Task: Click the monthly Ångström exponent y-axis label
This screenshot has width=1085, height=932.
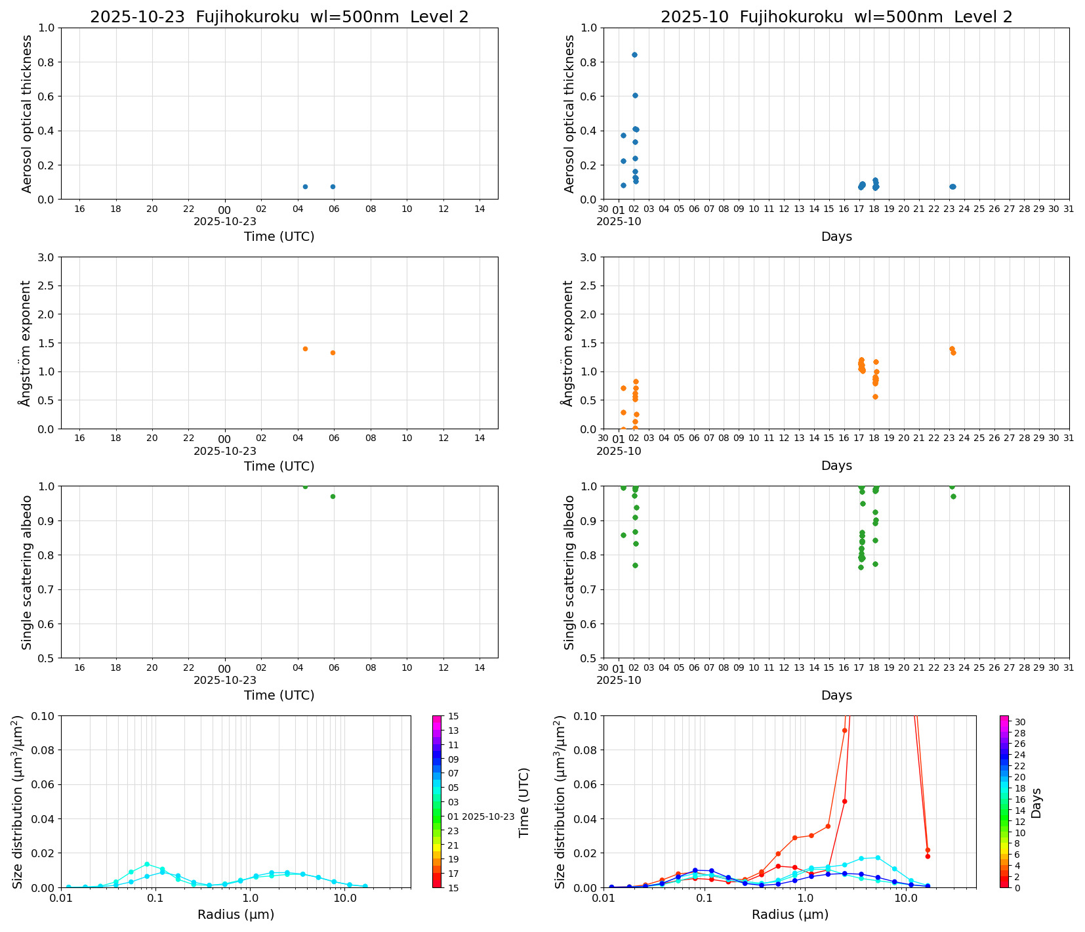Action: (x=568, y=343)
